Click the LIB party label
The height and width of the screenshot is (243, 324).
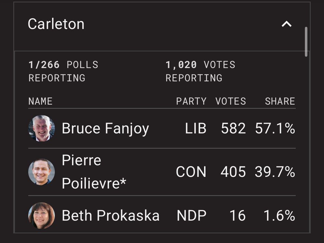coord(196,128)
